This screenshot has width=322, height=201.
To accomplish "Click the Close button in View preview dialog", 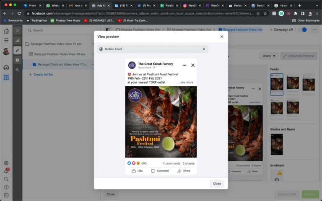I will 217,183.
